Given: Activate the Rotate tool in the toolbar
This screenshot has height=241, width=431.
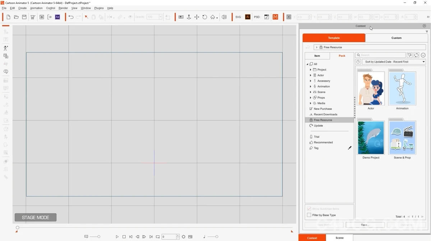Looking at the screenshot, I should click(x=205, y=17).
